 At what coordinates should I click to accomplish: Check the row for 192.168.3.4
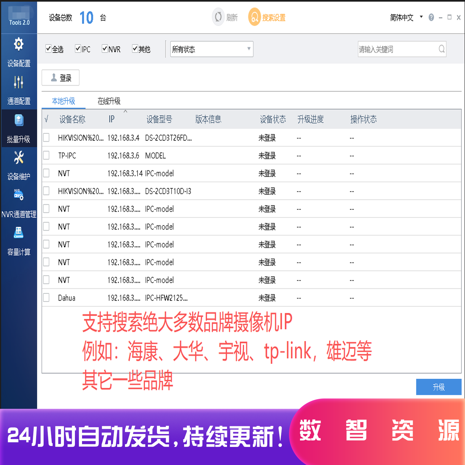point(46,138)
